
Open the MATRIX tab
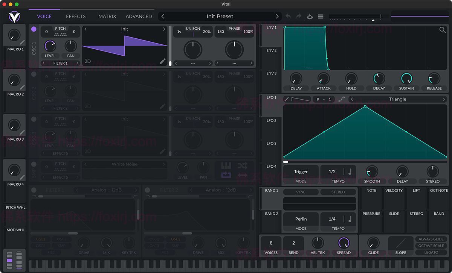coord(107,16)
